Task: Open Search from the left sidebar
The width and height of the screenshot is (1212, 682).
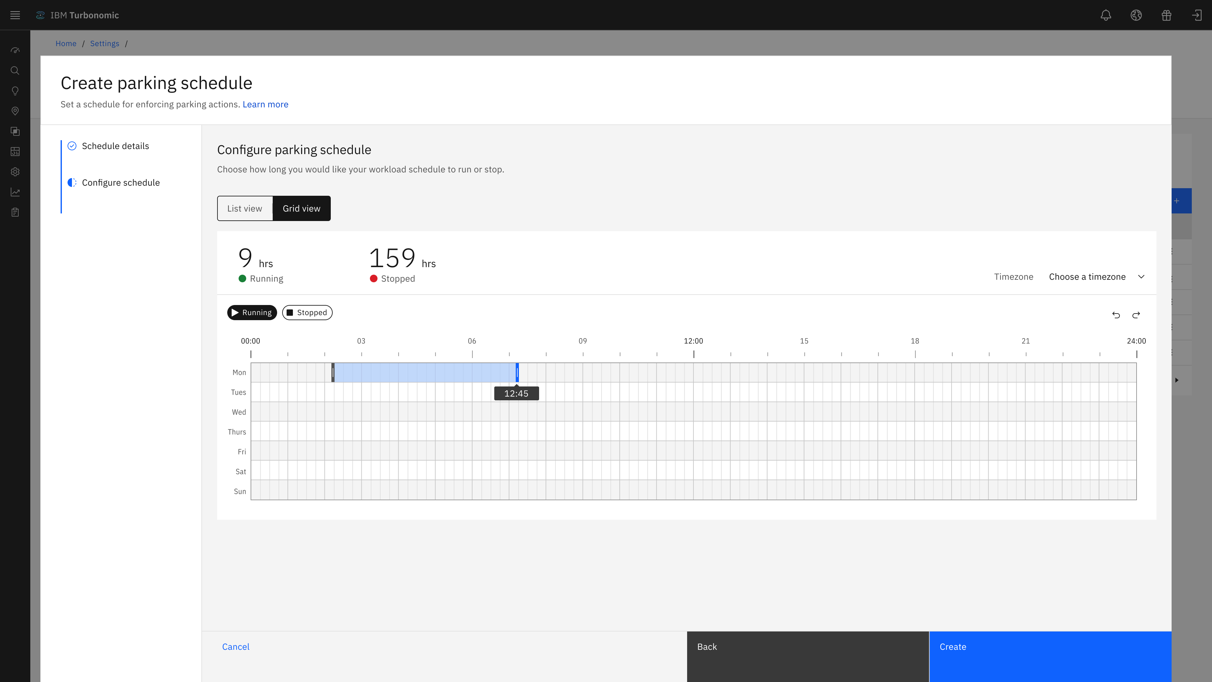Action: coord(15,71)
